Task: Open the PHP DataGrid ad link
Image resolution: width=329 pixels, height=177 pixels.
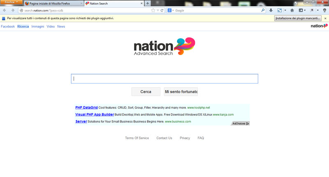Action: (x=86, y=107)
